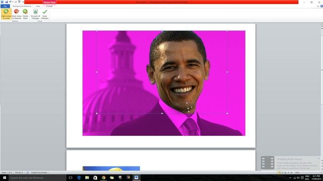The height and width of the screenshot is (181, 323).
Task: Save the document from the quick access toolbar
Action: pos(7,2)
